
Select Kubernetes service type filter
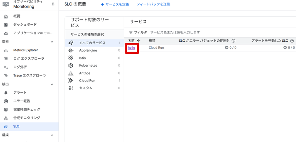tap(94, 65)
